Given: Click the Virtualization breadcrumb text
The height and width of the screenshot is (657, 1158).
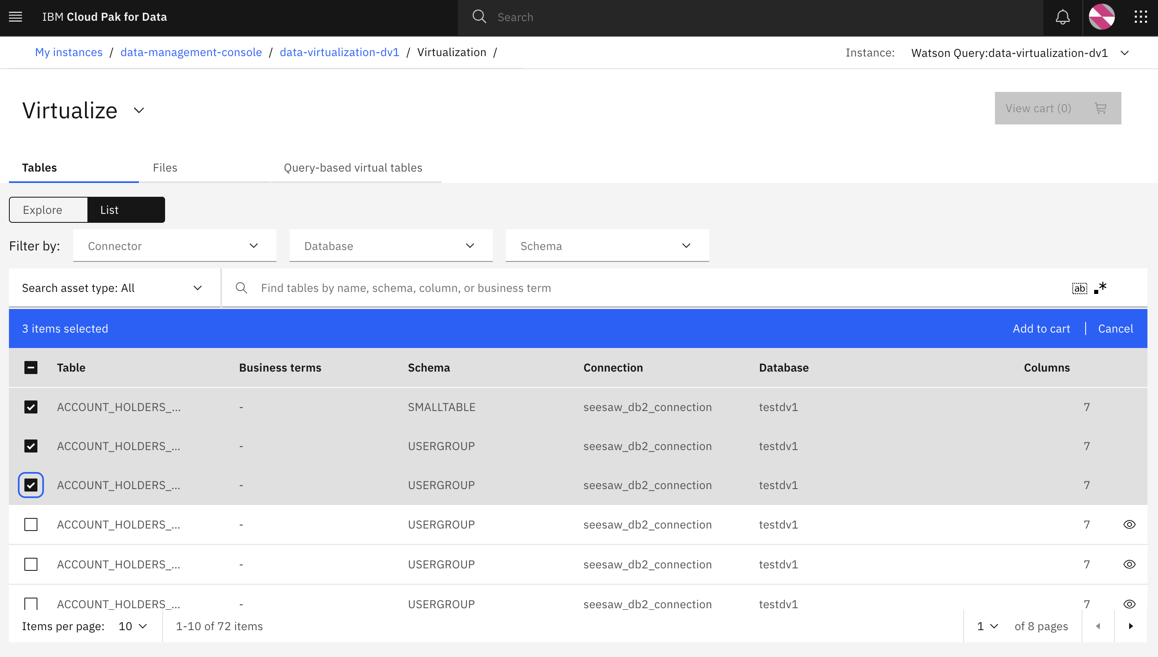Looking at the screenshot, I should 452,52.
